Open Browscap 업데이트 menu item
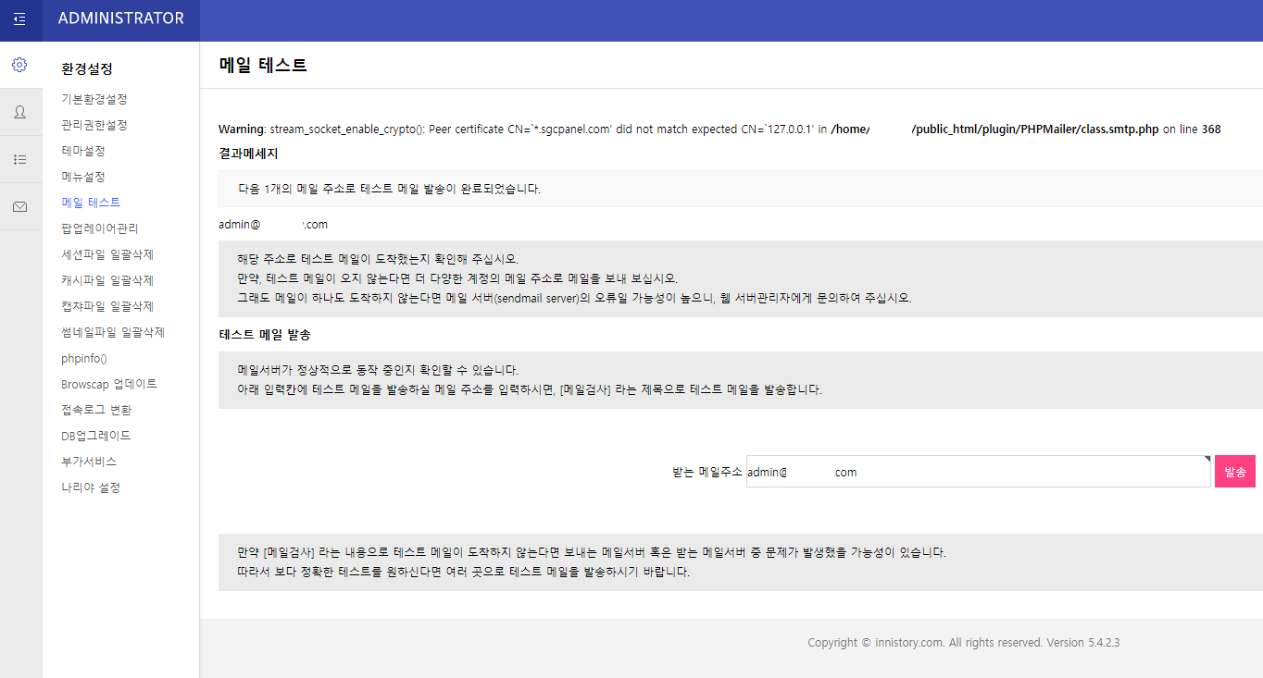The width and height of the screenshot is (1263, 678). pos(108,384)
